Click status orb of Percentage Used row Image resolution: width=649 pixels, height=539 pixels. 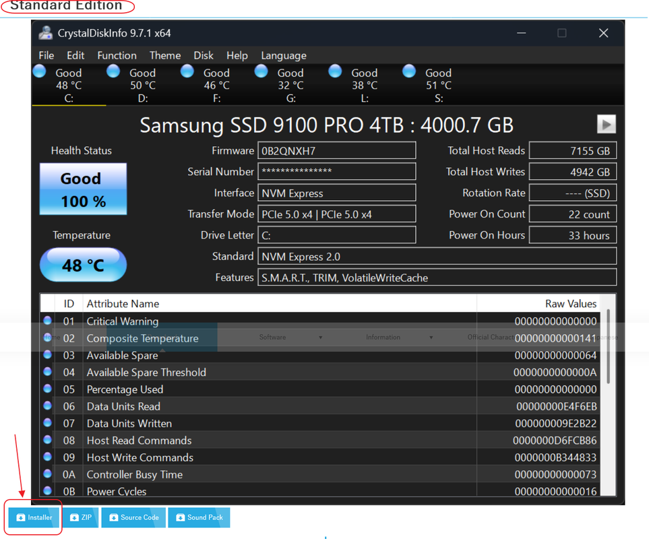[x=48, y=389]
